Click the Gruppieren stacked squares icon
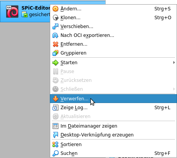Screen dimensions: 177x158 point(56,53)
